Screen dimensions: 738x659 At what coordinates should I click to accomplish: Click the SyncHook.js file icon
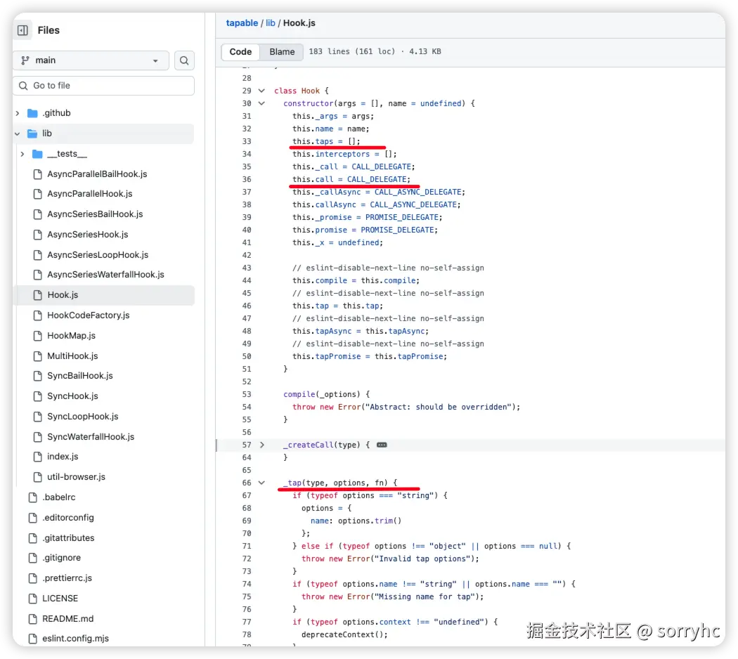[38, 396]
